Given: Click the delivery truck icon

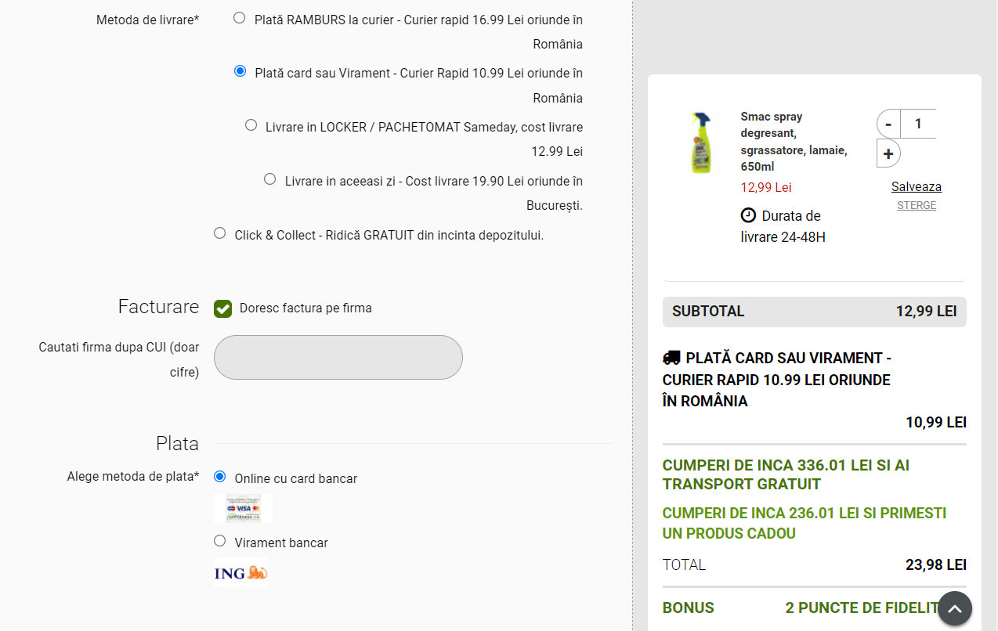Looking at the screenshot, I should (671, 358).
